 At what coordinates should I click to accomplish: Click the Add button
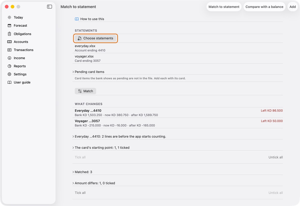pyautogui.click(x=293, y=7)
